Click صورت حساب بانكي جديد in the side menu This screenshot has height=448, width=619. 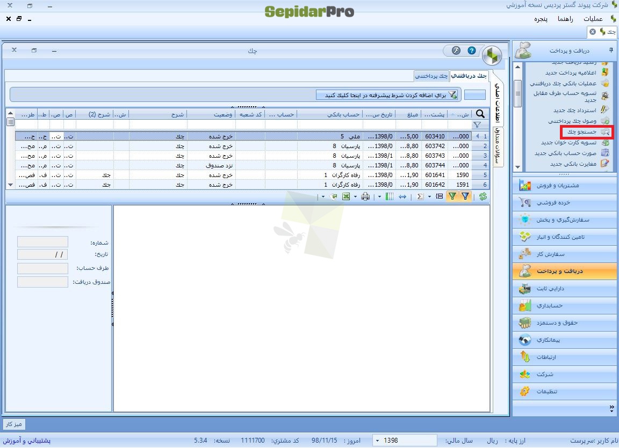(x=572, y=153)
